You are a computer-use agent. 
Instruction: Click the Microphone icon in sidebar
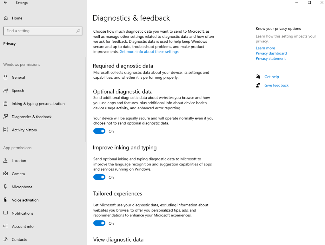(x=6, y=187)
